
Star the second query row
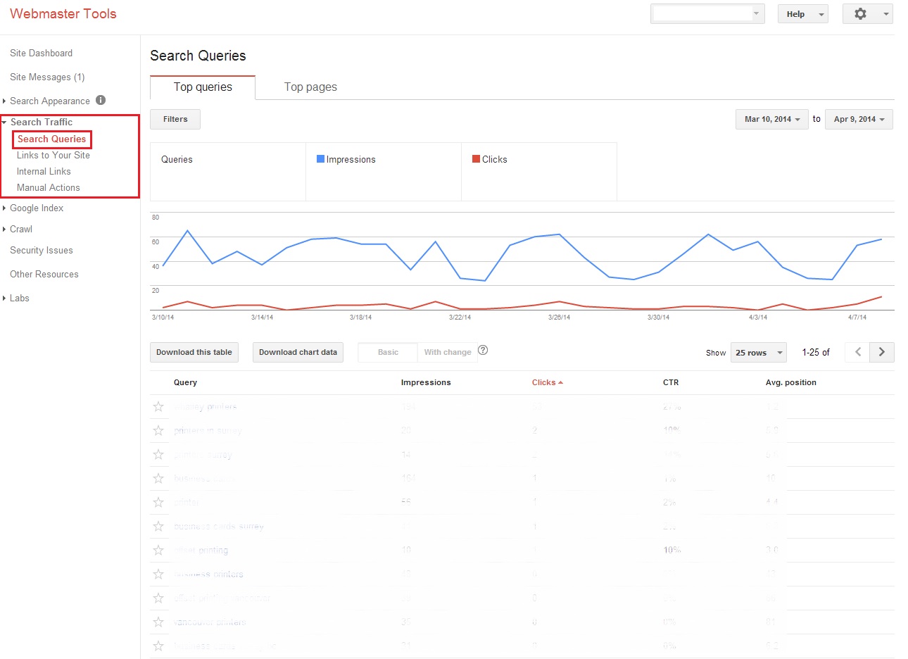click(x=158, y=430)
